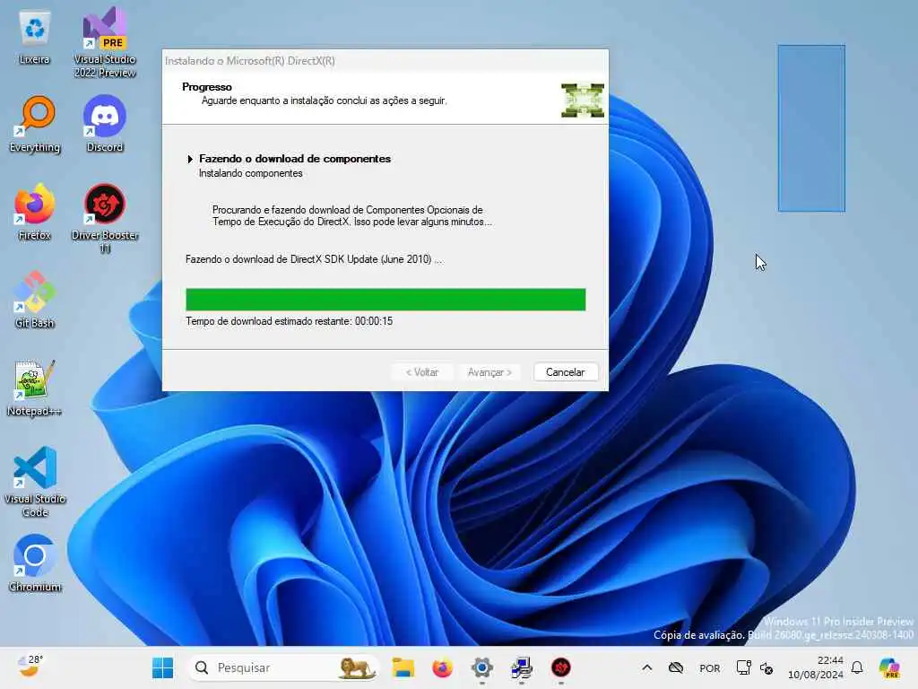Viewport: 918px width, 689px height.
Task: Open the clock showing 22:44
Action: 816,667
